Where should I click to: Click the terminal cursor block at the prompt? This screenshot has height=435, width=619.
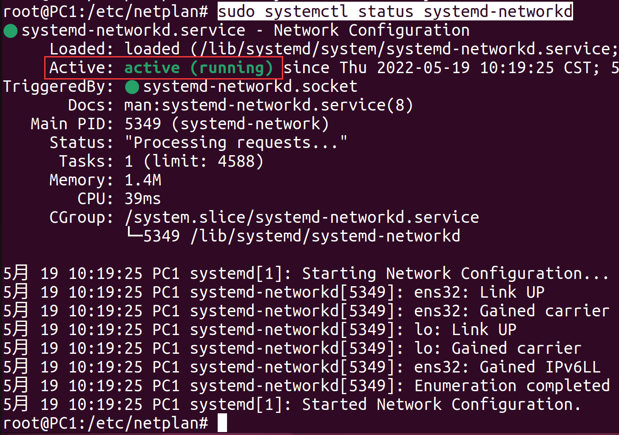point(222,423)
